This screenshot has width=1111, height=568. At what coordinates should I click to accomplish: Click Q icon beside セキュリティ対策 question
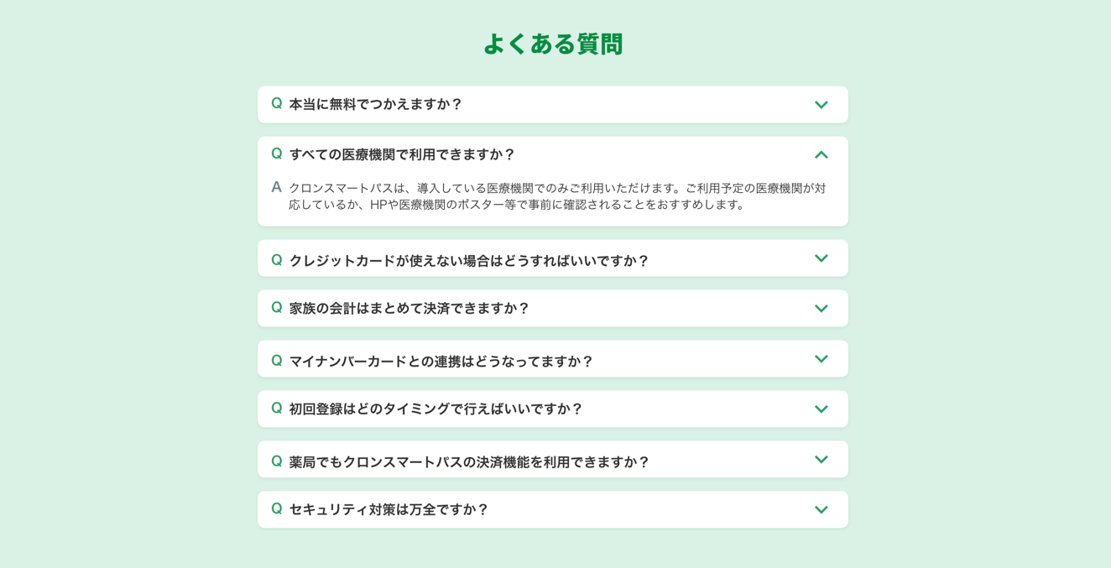coord(277,508)
